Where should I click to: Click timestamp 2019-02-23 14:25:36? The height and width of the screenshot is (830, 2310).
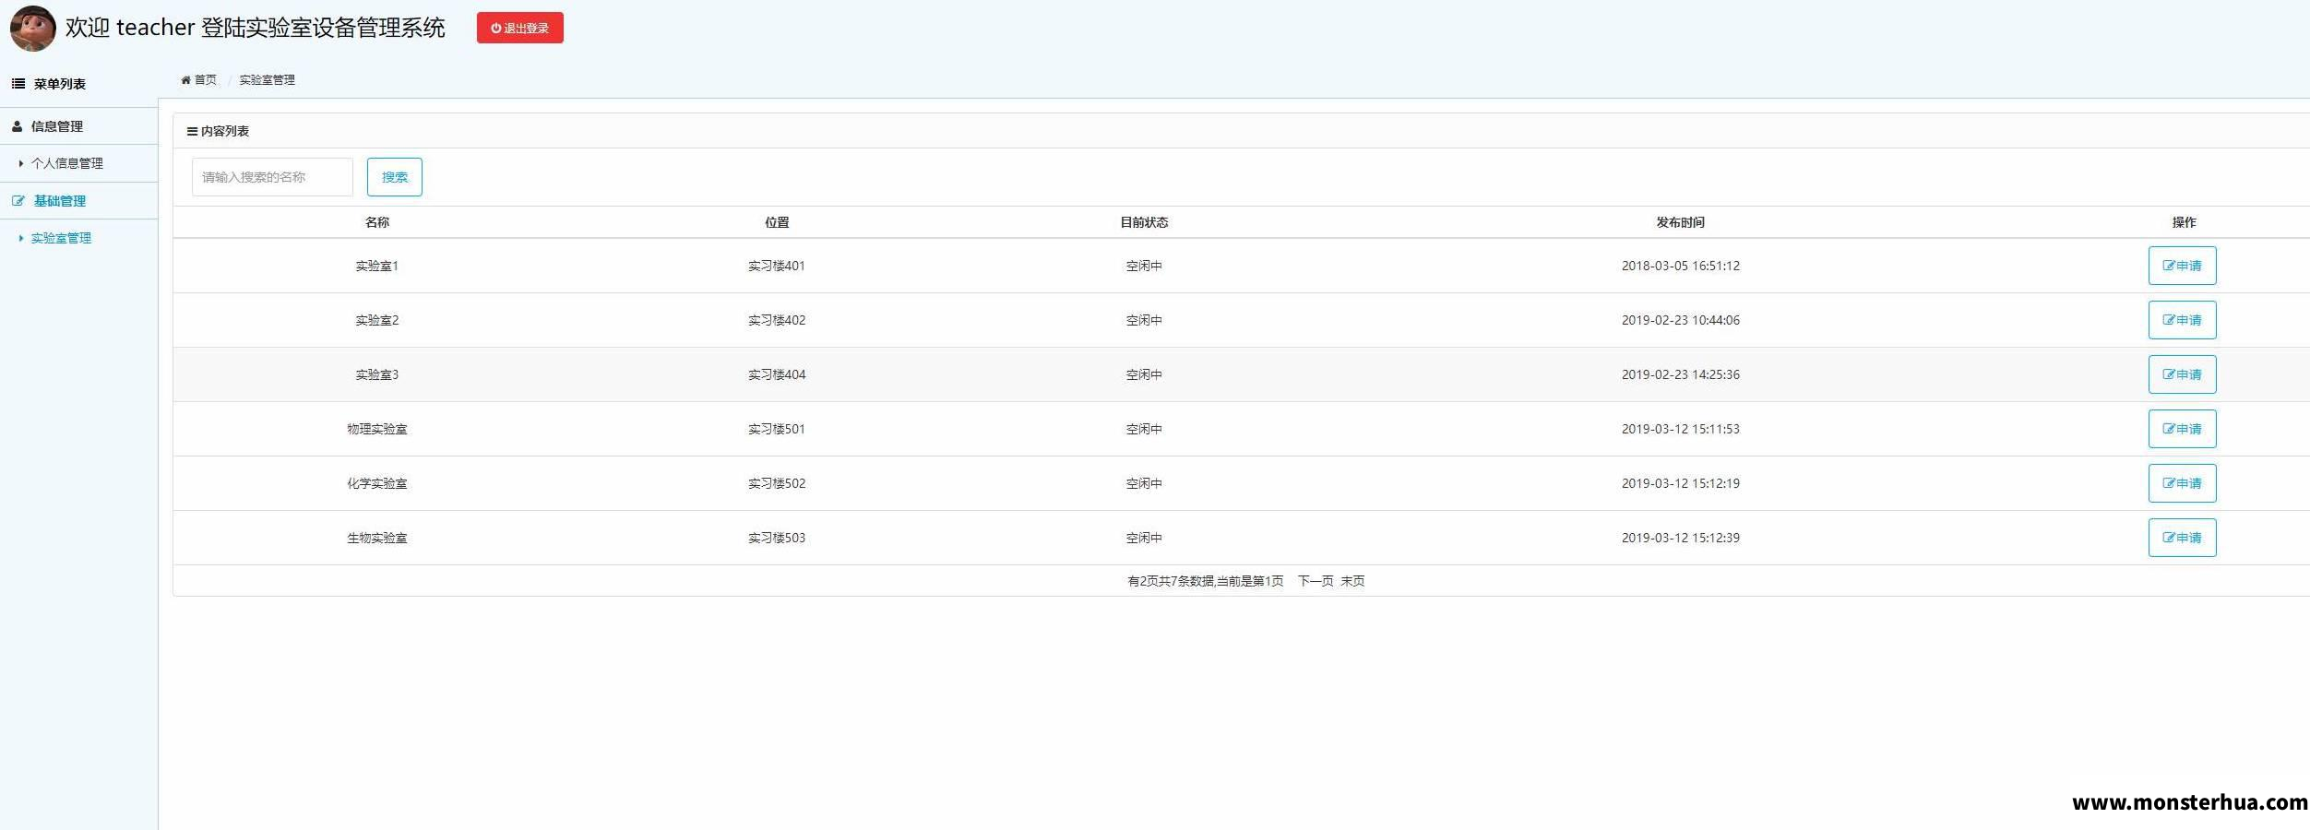tap(1680, 374)
